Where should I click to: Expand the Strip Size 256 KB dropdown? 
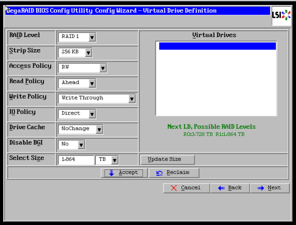click(x=88, y=53)
